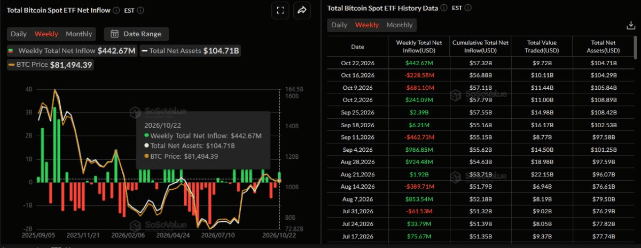Toggle BTC Price legend series
Image resolution: width=641 pixels, height=248 pixels.
point(50,65)
